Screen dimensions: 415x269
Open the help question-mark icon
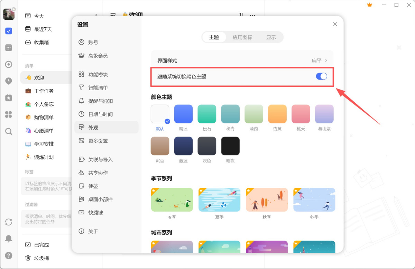(9, 256)
